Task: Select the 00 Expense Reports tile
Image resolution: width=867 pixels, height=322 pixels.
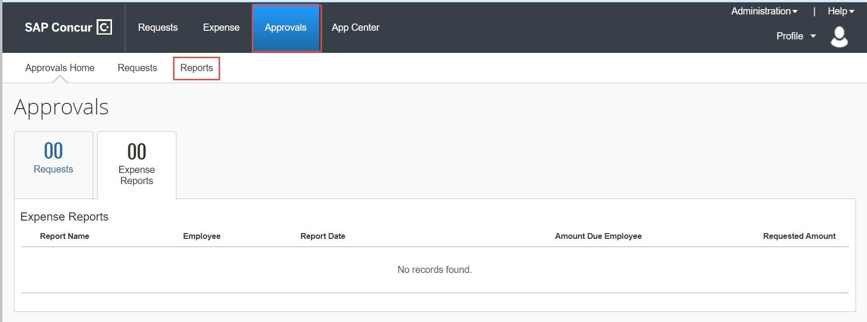Action: (x=137, y=165)
